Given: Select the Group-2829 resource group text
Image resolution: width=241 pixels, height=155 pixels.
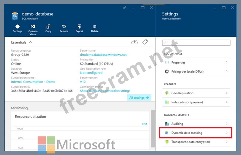Looking at the screenshot, I should point(20,55).
